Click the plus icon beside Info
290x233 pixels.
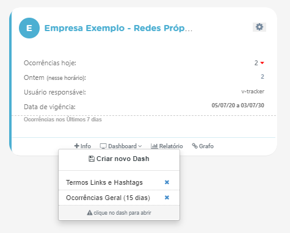click(77, 146)
